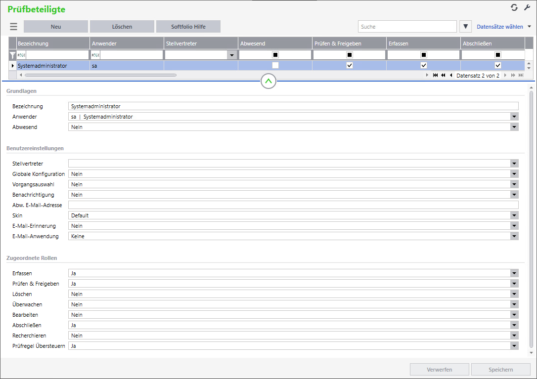
Task: Go to last record navigation icon
Action: [521, 76]
